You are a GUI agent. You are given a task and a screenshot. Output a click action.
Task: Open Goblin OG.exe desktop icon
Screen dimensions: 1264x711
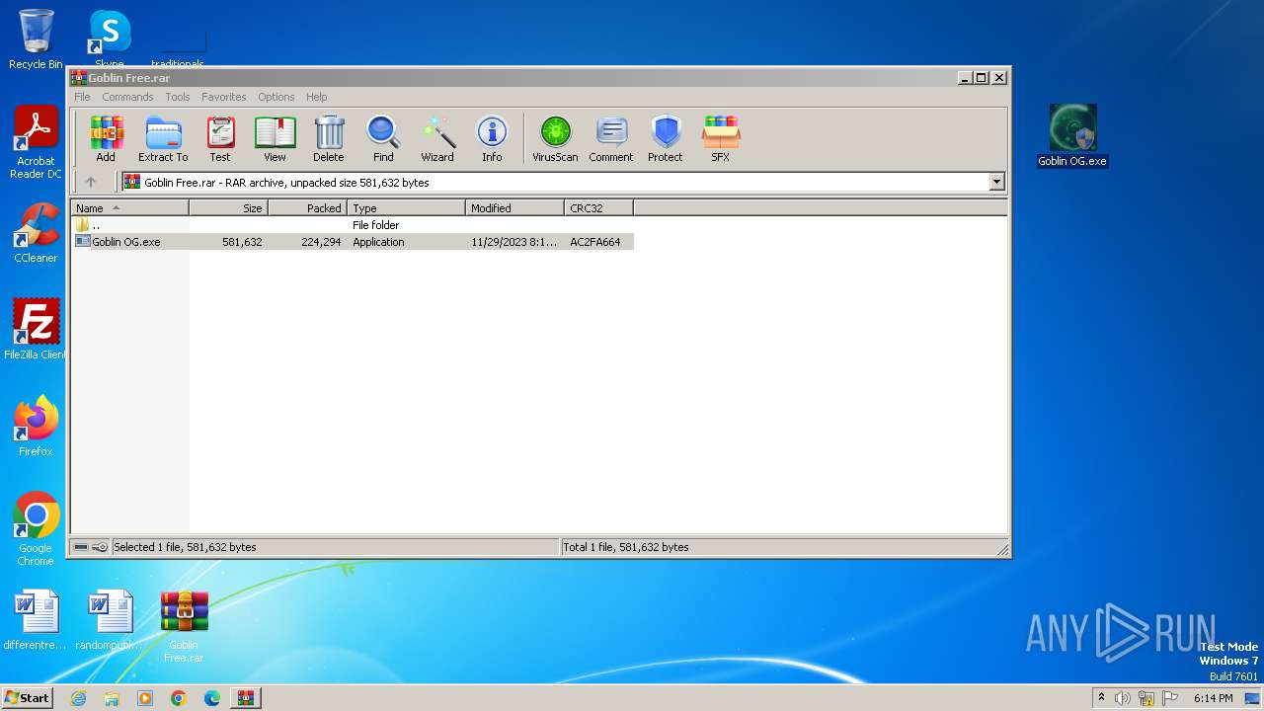pyautogui.click(x=1072, y=136)
